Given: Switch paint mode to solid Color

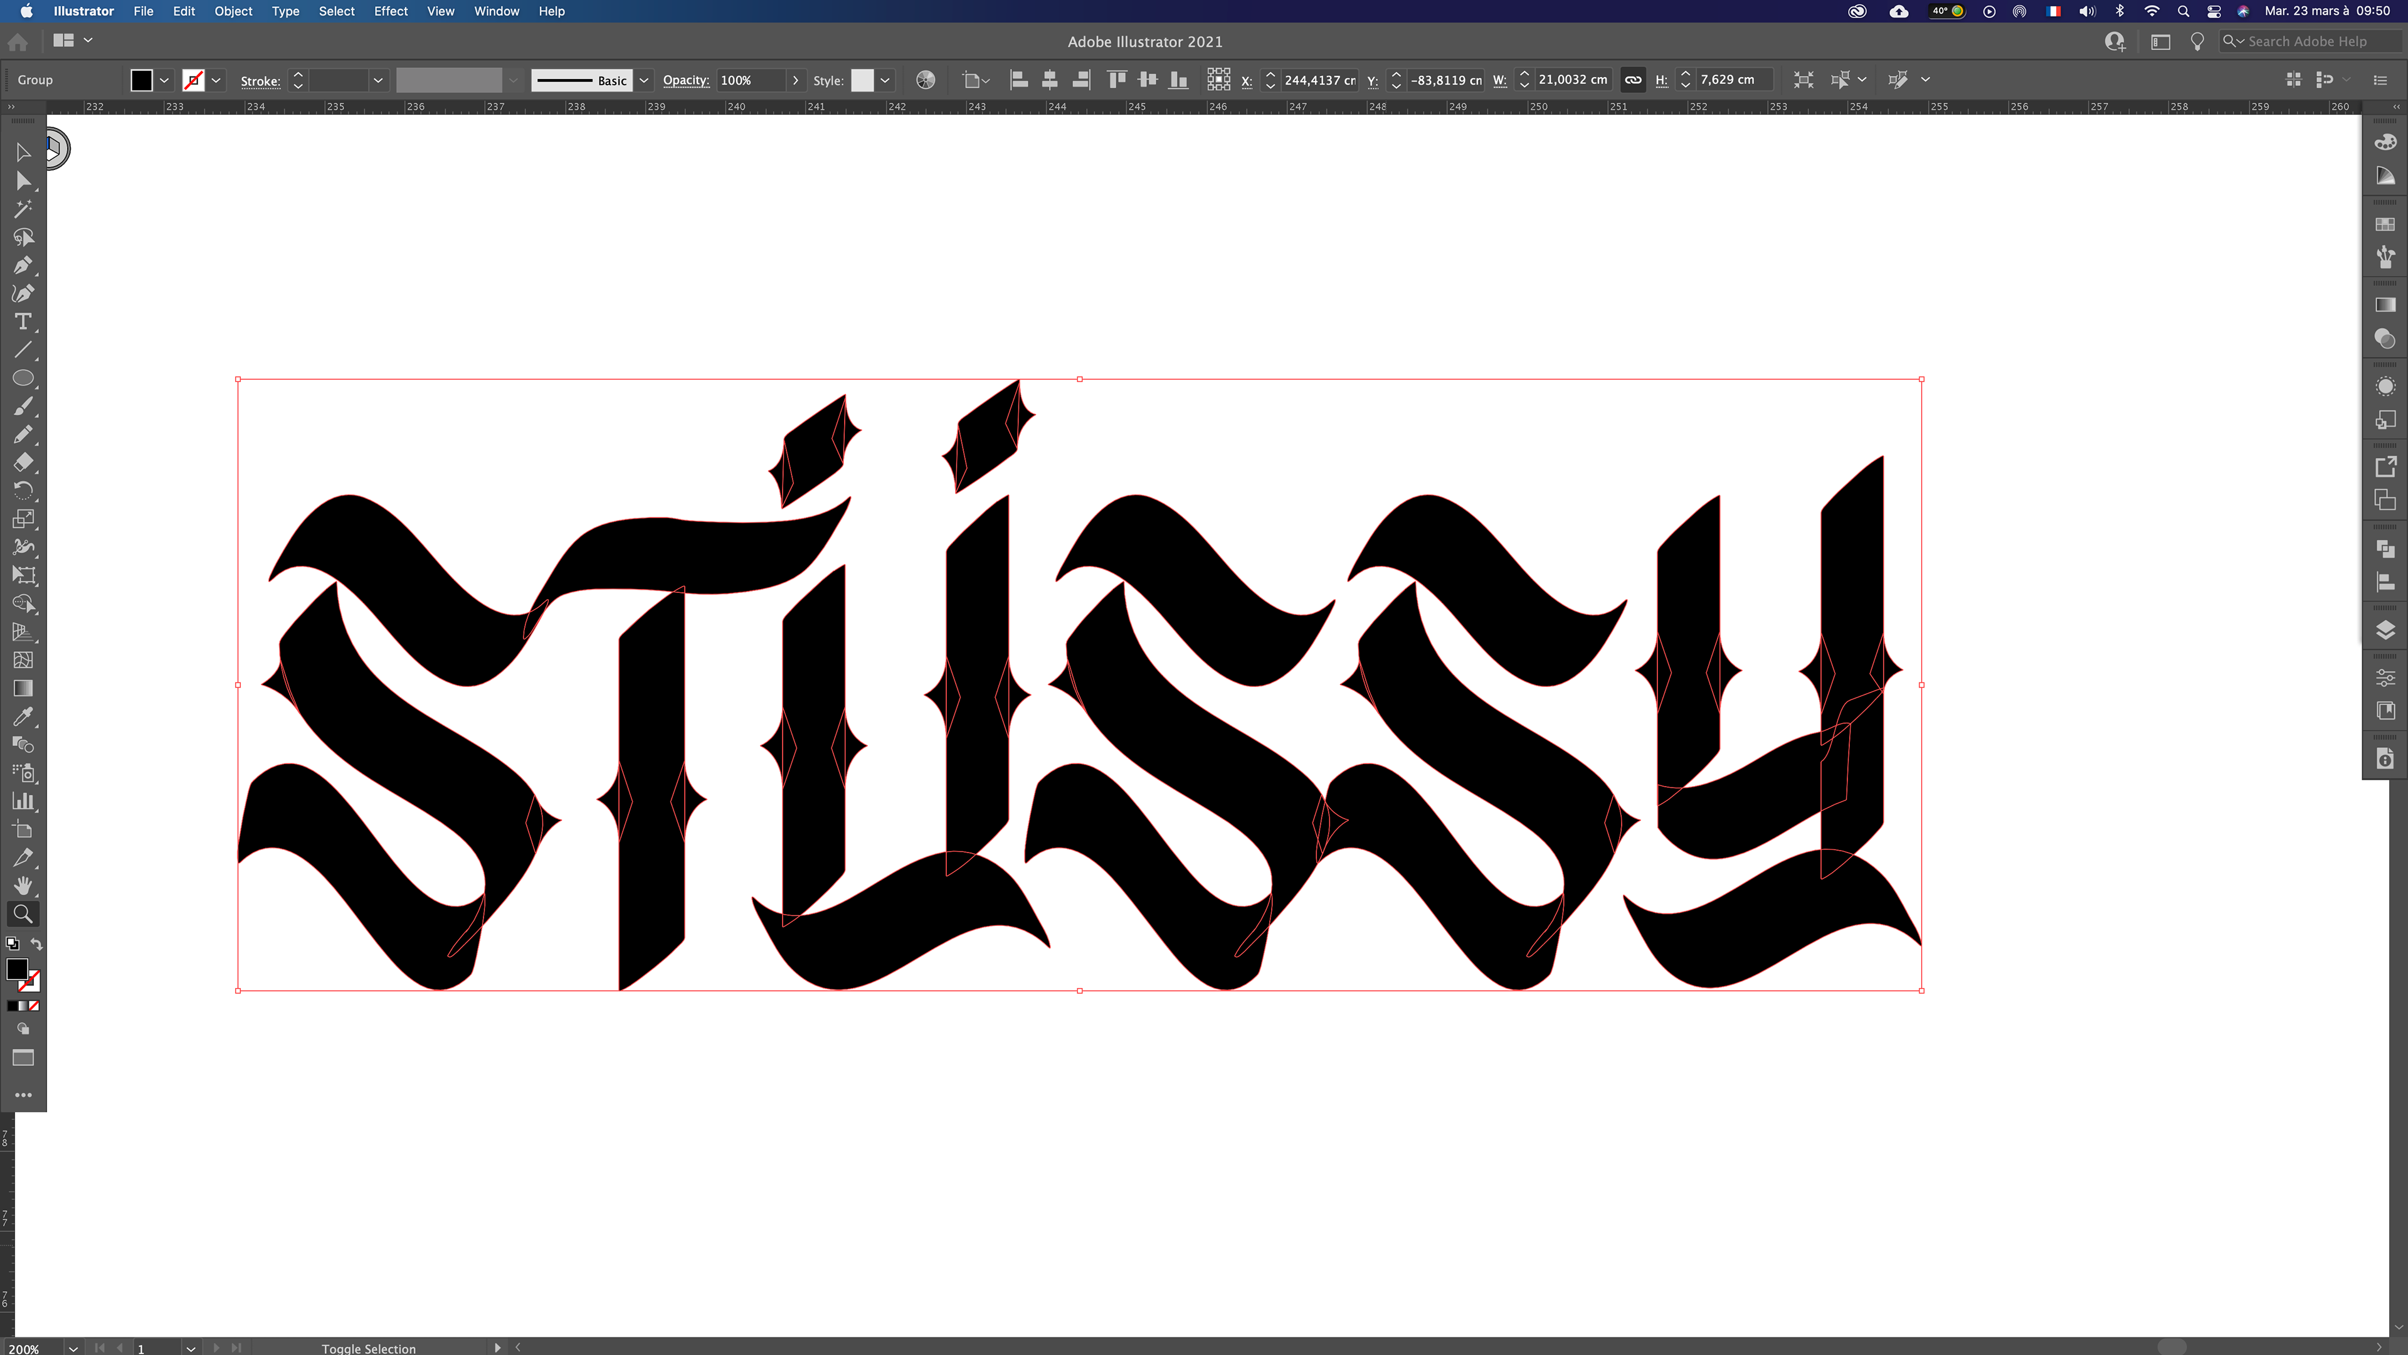Looking at the screenshot, I should click(x=12, y=1006).
